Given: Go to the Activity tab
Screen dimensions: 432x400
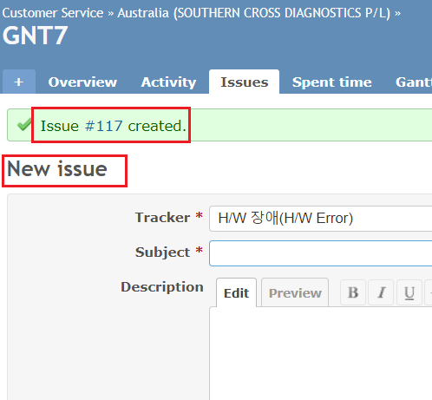Looking at the screenshot, I should (x=168, y=82).
